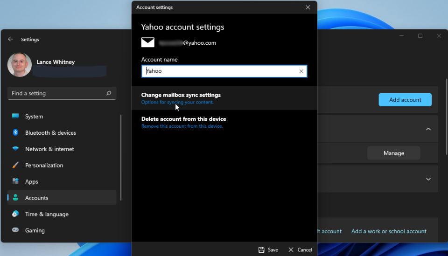
Task: Clear the Account name field with X
Action: pos(301,71)
